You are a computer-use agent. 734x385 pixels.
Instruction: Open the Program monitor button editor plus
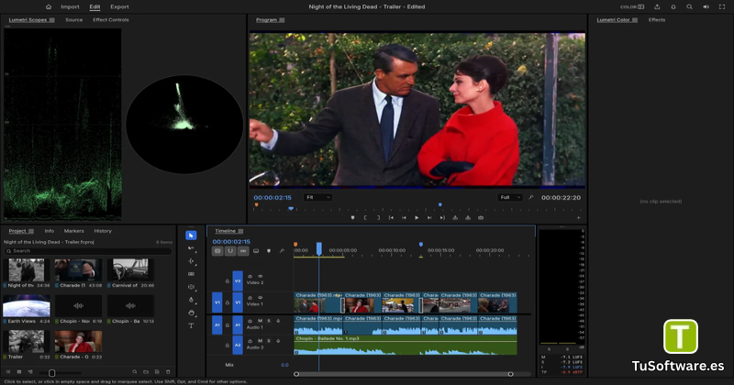(579, 217)
